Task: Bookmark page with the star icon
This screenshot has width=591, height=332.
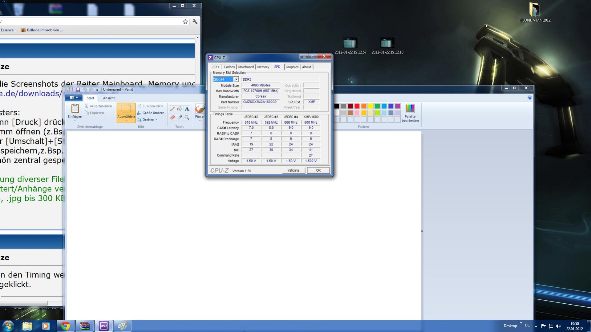Action: [185, 22]
